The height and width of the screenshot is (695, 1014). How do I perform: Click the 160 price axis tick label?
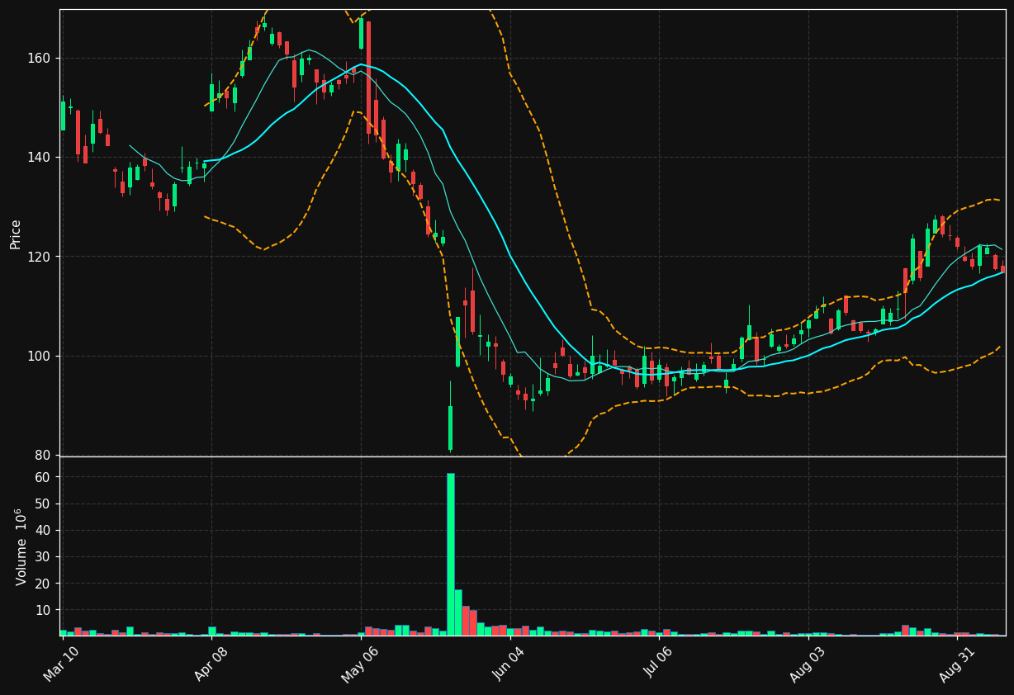[40, 59]
